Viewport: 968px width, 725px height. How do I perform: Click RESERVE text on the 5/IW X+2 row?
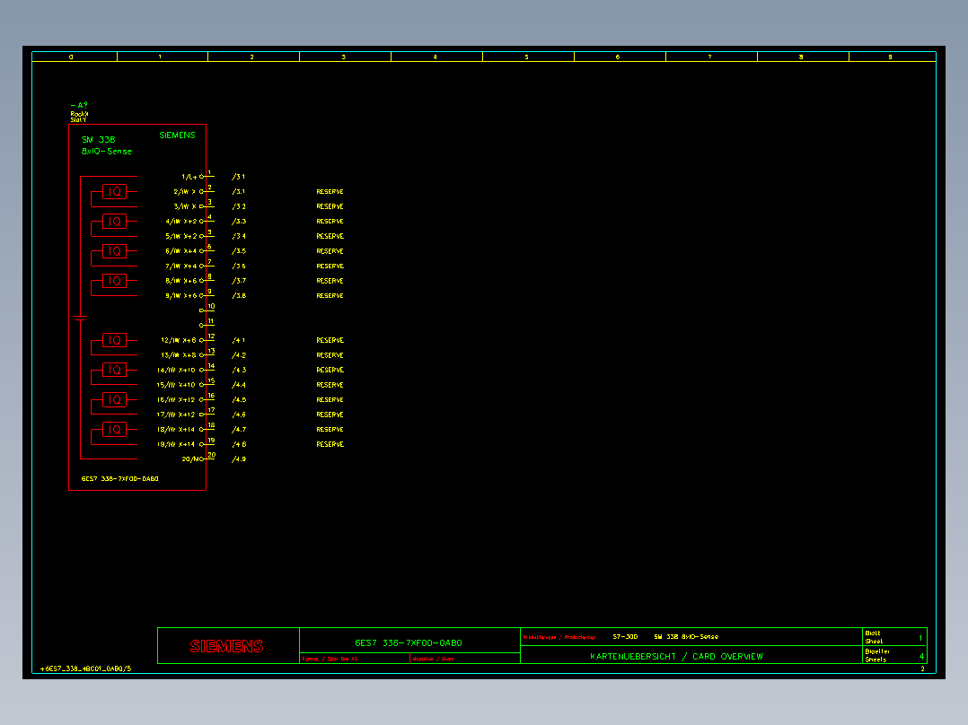(x=330, y=236)
